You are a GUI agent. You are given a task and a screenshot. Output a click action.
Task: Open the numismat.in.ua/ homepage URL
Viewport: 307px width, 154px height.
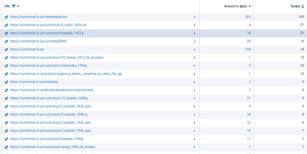27,49
